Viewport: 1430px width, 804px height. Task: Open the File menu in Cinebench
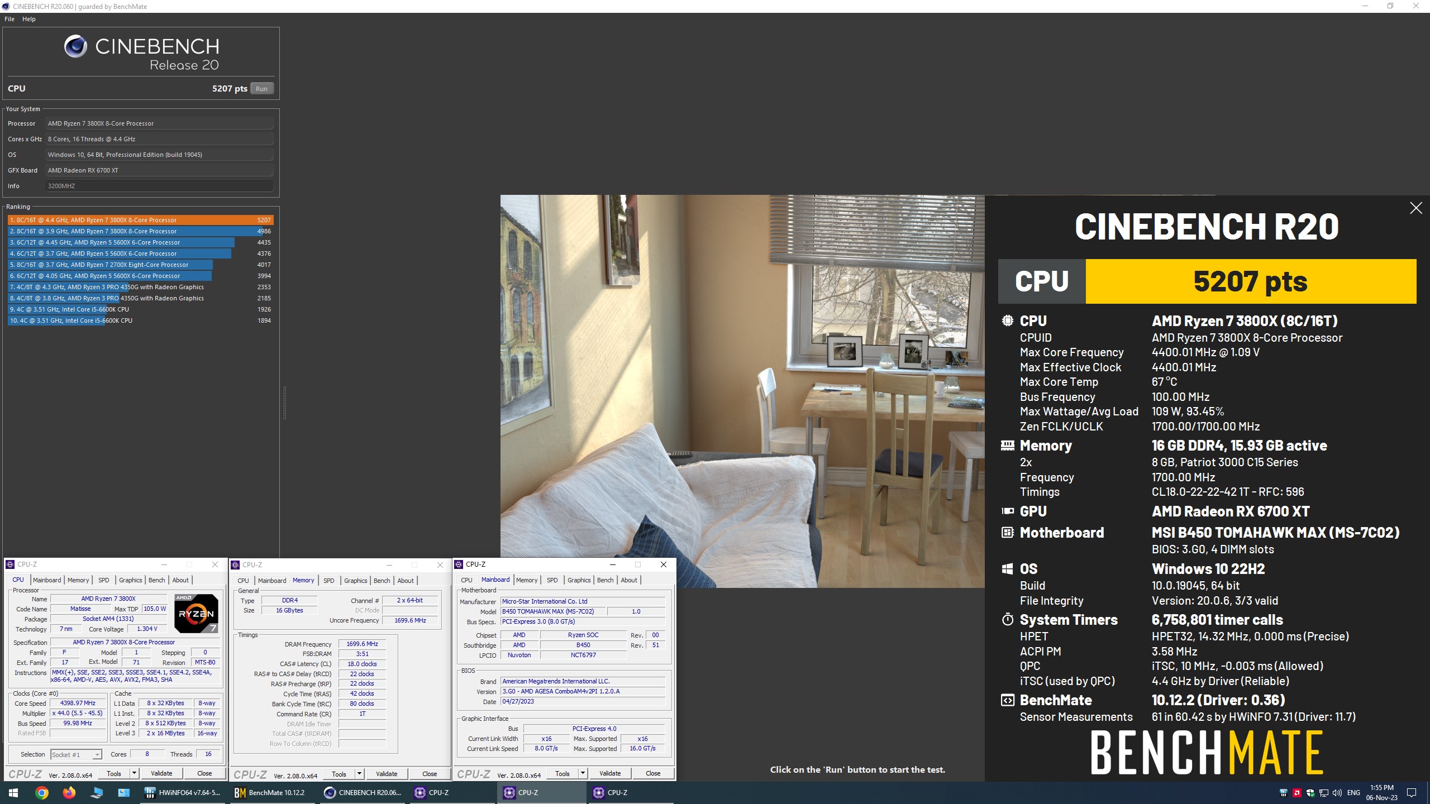coord(9,19)
